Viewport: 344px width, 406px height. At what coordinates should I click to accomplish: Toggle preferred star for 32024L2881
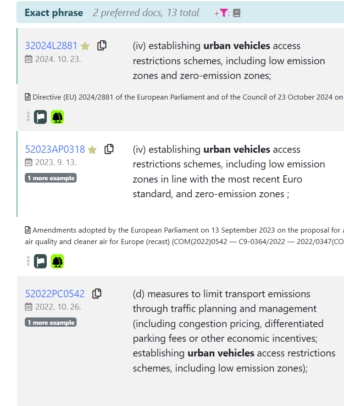click(x=85, y=46)
